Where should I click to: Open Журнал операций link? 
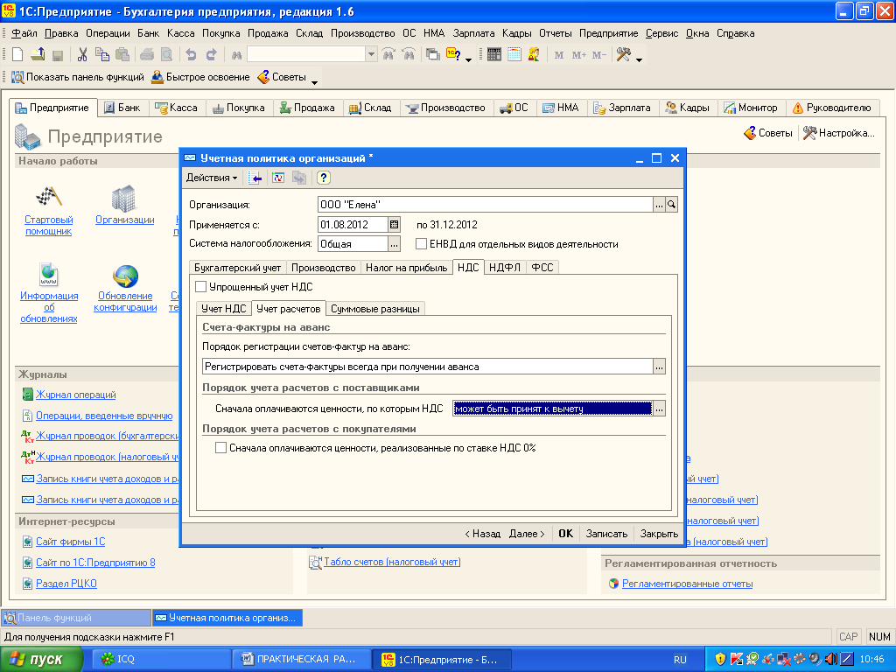point(75,395)
